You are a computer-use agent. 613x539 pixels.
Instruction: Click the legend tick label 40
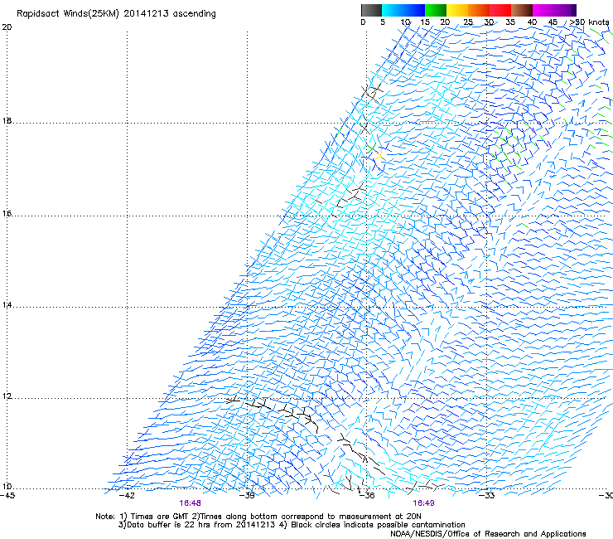532,22
